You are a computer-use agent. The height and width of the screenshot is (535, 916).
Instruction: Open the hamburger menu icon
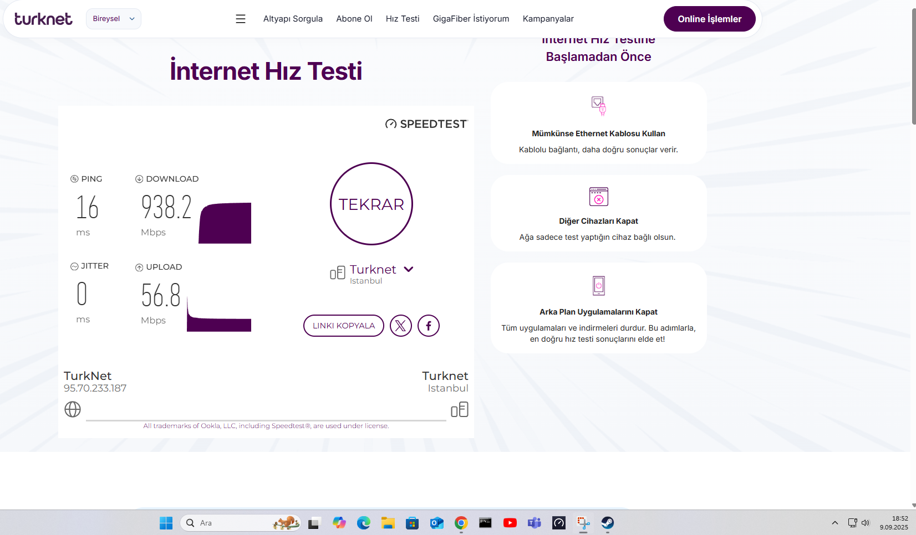[x=241, y=19]
